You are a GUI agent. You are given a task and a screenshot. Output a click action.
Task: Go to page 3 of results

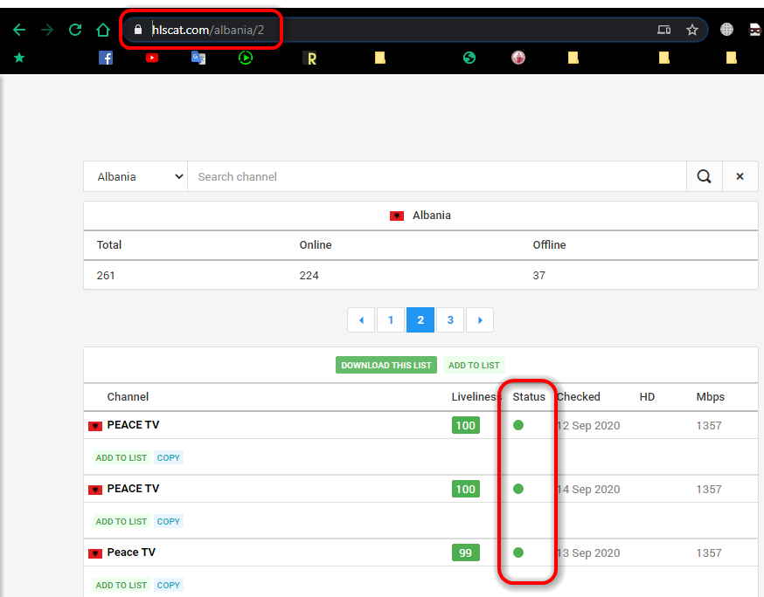pos(449,319)
